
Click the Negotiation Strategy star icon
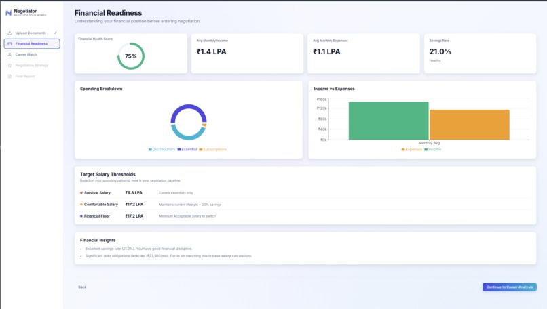tap(10, 65)
